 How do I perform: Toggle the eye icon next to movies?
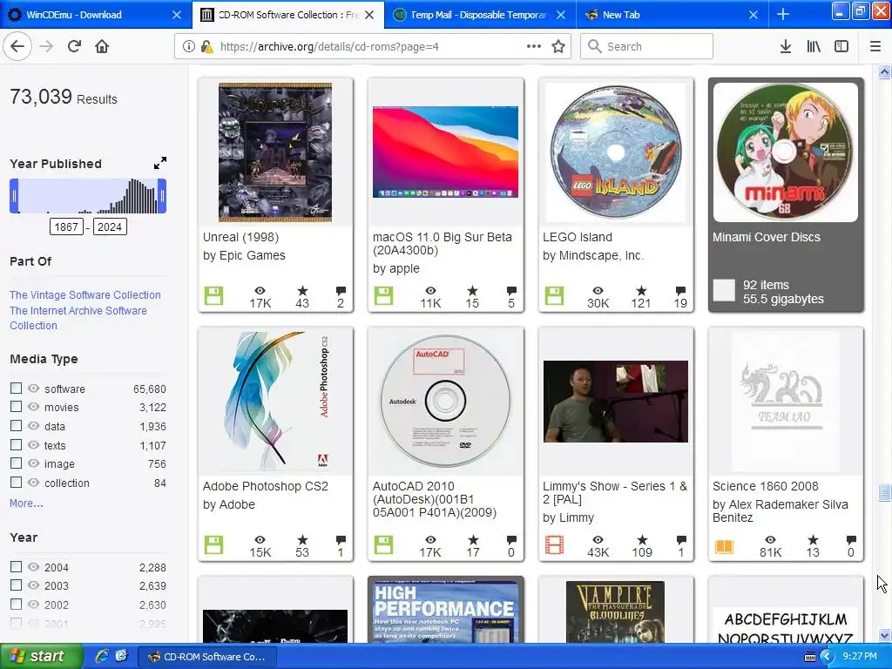34,407
